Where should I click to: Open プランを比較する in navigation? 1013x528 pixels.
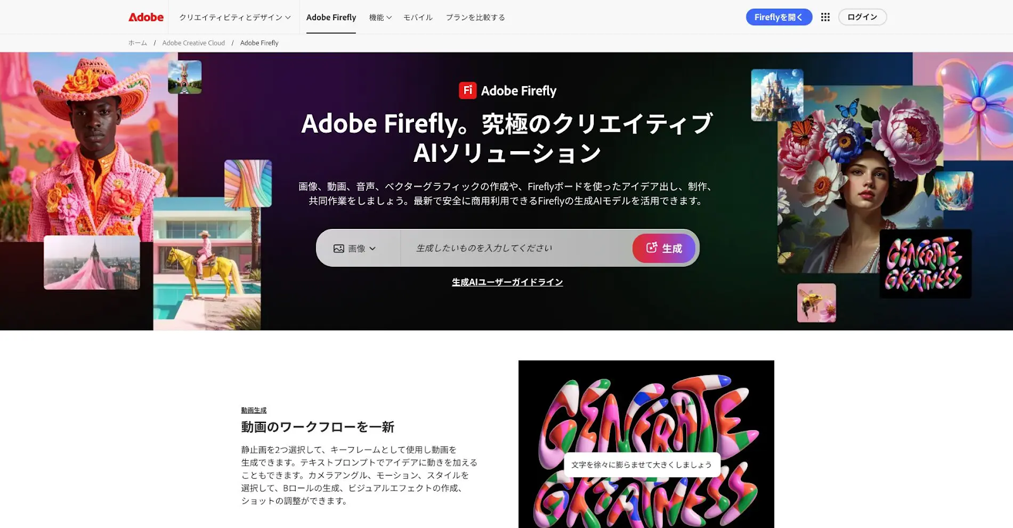(x=475, y=17)
